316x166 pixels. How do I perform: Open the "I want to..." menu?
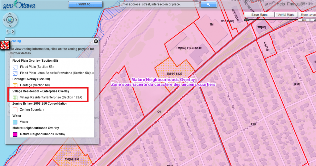pos(85,4)
